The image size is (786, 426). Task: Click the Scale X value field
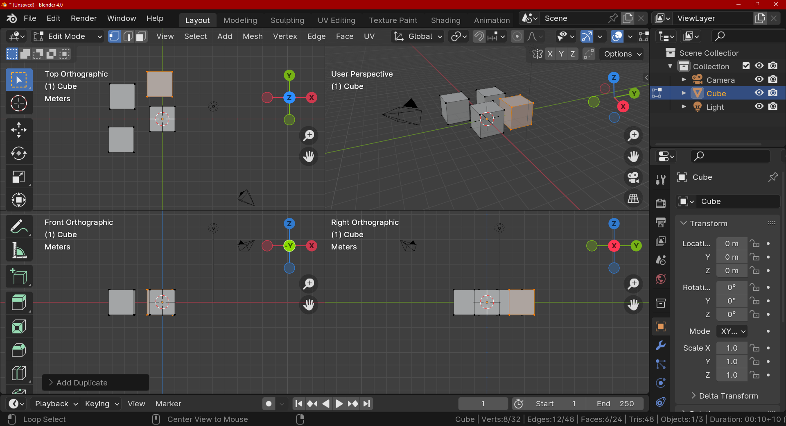731,348
